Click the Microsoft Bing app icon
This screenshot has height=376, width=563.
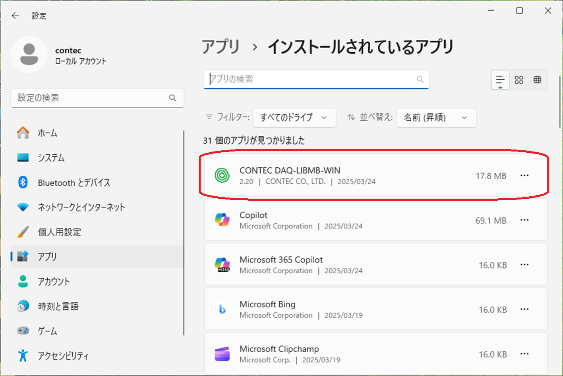222,309
